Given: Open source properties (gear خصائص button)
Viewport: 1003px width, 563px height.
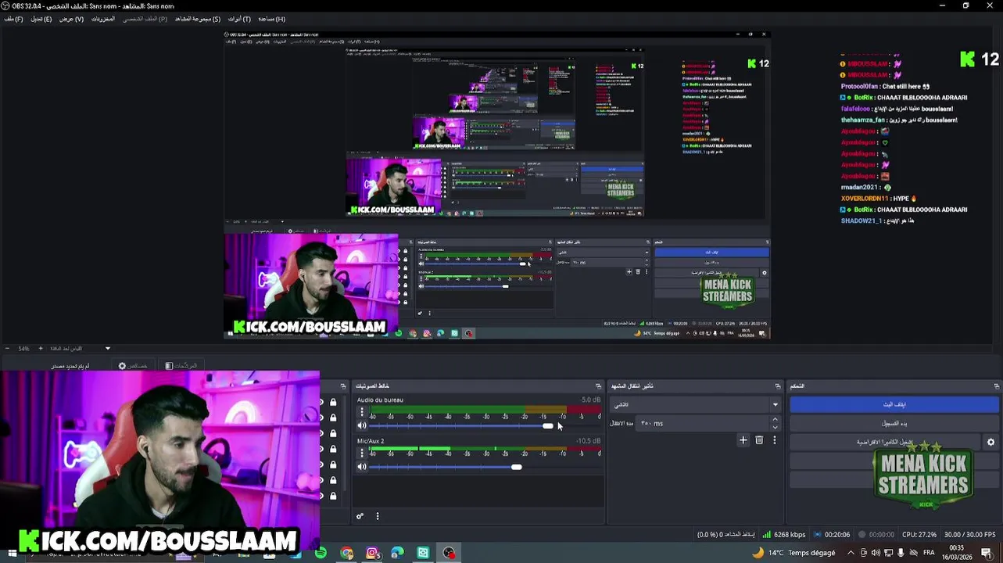Looking at the screenshot, I should 133,366.
